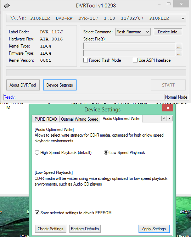Click the ATA 0016 hardware revision value
This screenshot has height=237, width=191.
point(51,39)
